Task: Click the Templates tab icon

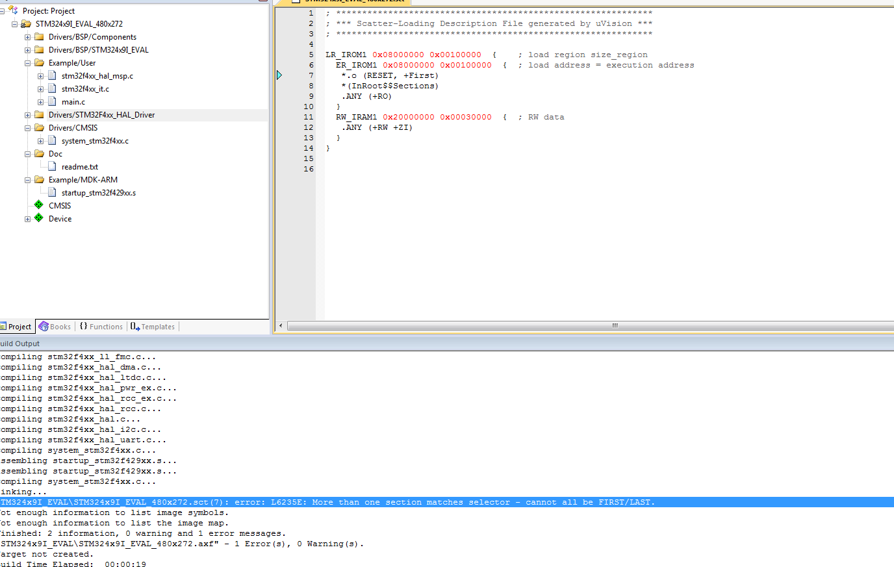Action: click(x=135, y=327)
